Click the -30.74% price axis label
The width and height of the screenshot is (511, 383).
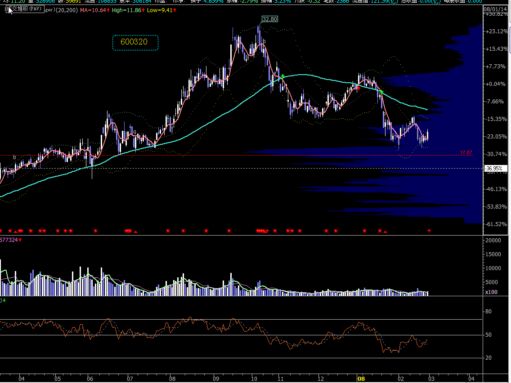click(497, 154)
